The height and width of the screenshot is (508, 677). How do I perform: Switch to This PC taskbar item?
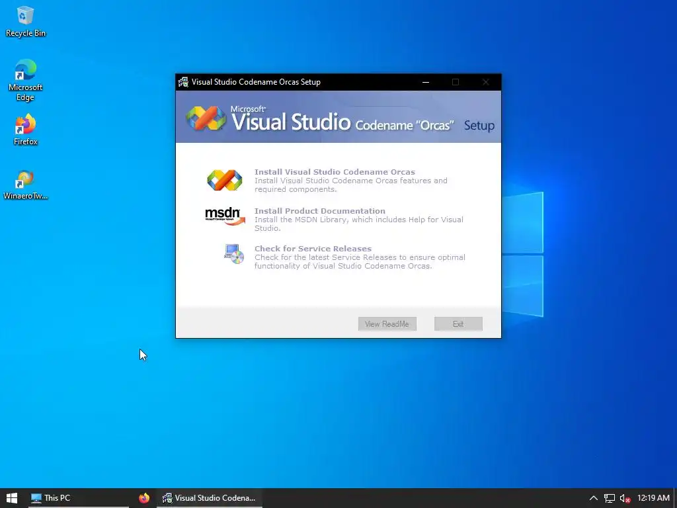(x=78, y=498)
